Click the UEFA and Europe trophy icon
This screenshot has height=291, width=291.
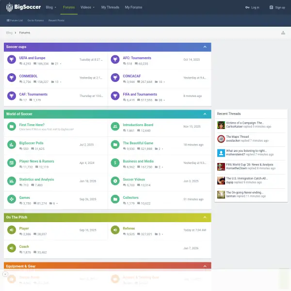point(12,59)
